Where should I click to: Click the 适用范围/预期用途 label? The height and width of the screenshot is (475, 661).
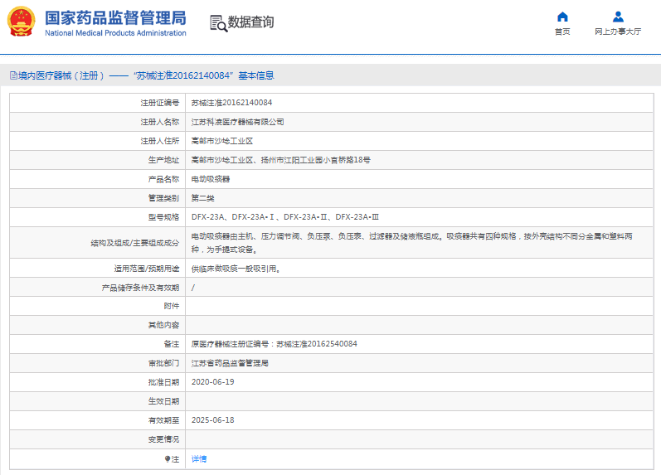pyautogui.click(x=146, y=269)
